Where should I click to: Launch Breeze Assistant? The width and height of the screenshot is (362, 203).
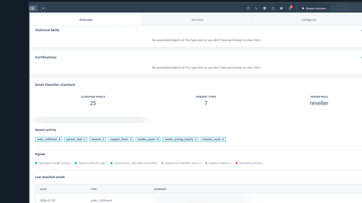(314, 8)
